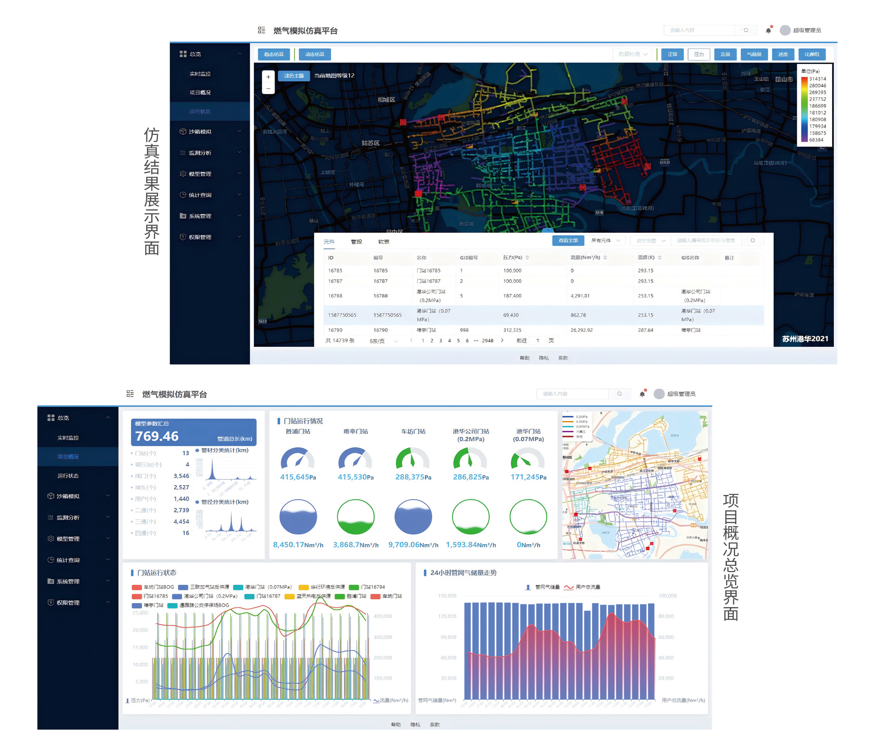Click the pressure color legend bar

tap(804, 110)
